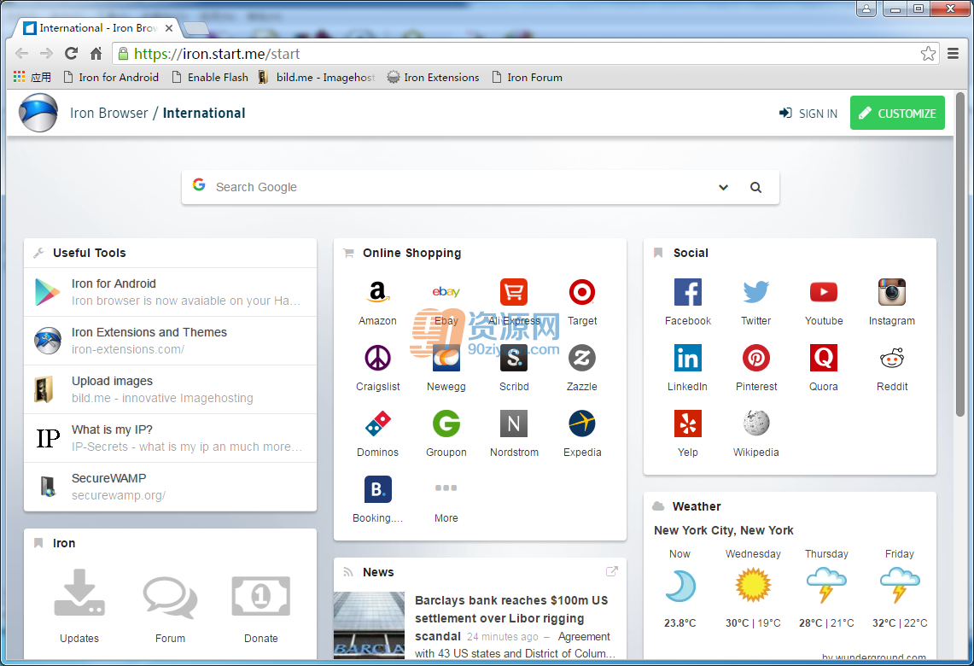Viewport: 974px width, 666px height.
Task: Open the Dominos icon
Action: [x=377, y=424]
